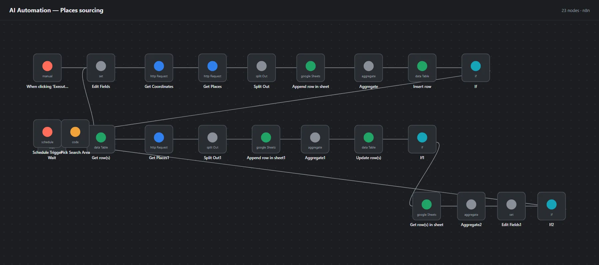Select the If node after Insert row
The height and width of the screenshot is (265, 599).
pyautogui.click(x=476, y=68)
